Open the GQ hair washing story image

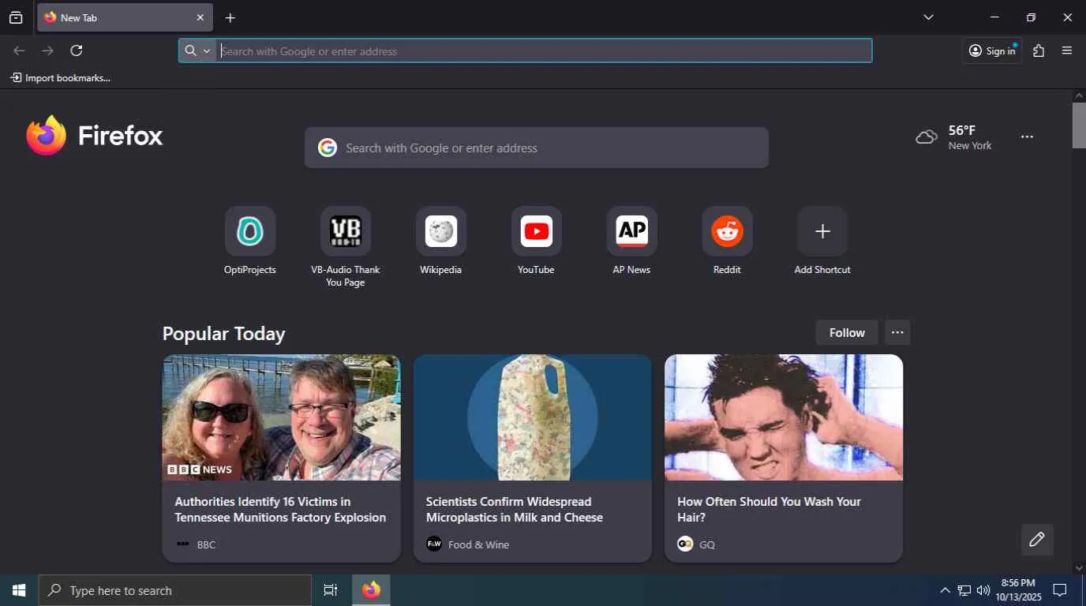784,417
